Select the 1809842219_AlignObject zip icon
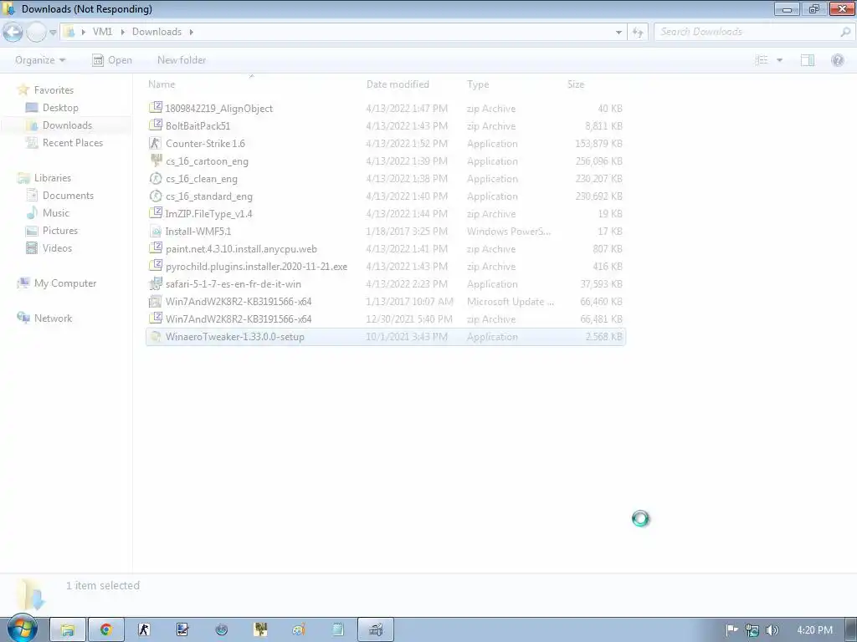857x642 pixels. tap(156, 108)
